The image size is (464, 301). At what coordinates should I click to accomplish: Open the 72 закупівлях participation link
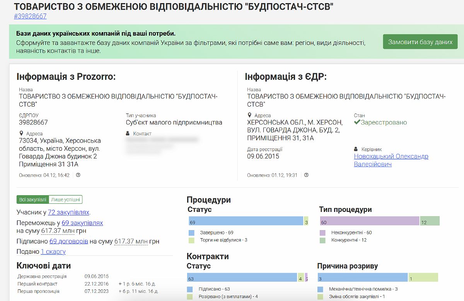(x=69, y=213)
